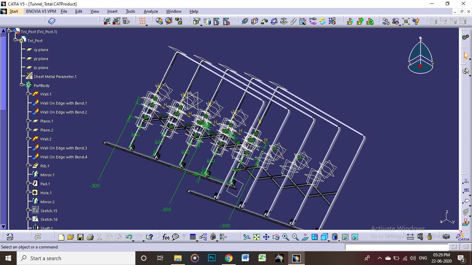Expand the Wall.2 tree node
The width and height of the screenshot is (472, 265).
28,139
